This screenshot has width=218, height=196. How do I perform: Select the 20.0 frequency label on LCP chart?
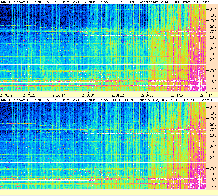point(213,169)
